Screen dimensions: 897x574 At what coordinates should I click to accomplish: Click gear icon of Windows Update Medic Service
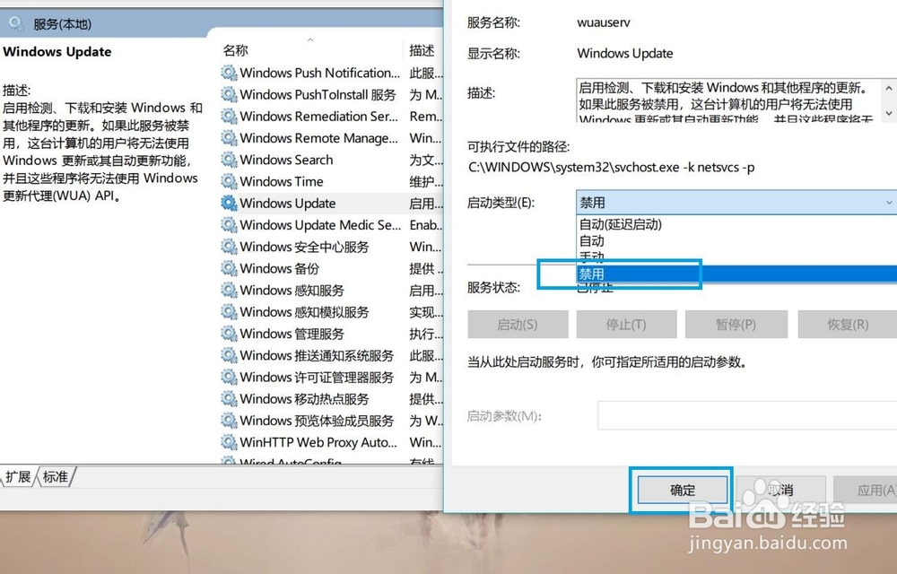point(230,225)
